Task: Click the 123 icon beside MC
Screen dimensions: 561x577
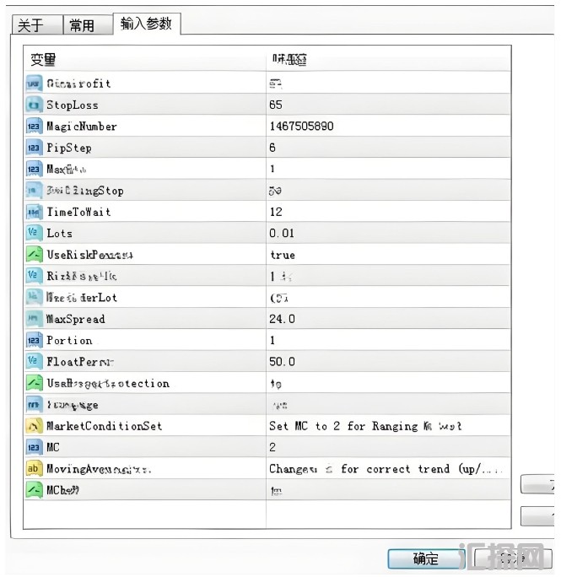Action: point(34,447)
